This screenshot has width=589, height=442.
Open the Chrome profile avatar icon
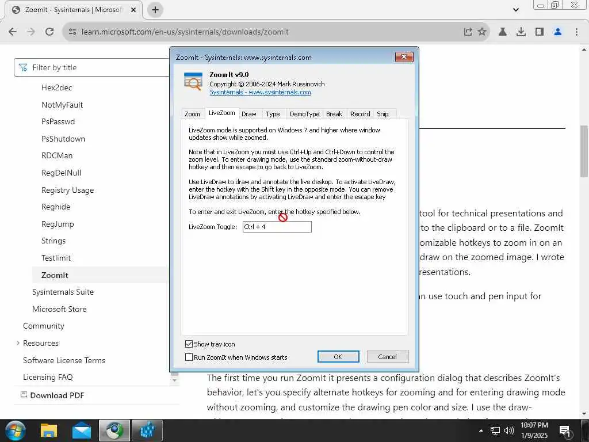[558, 32]
